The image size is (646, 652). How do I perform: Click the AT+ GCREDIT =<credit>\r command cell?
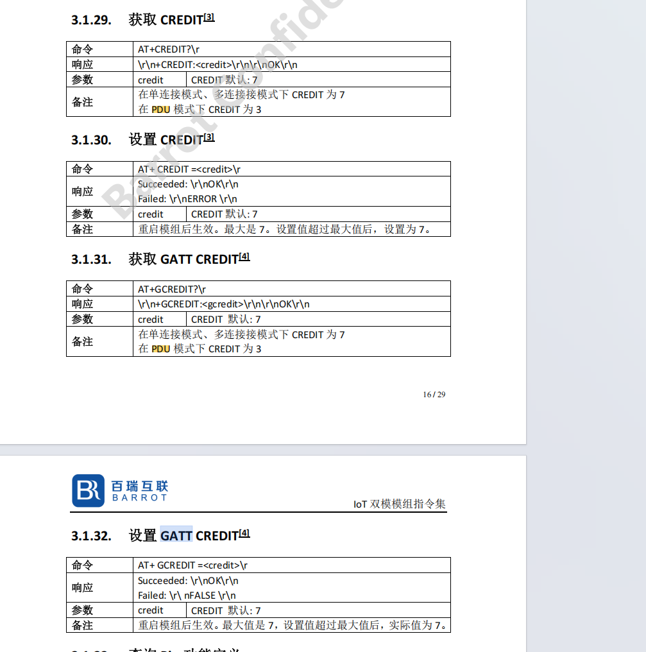(x=192, y=565)
